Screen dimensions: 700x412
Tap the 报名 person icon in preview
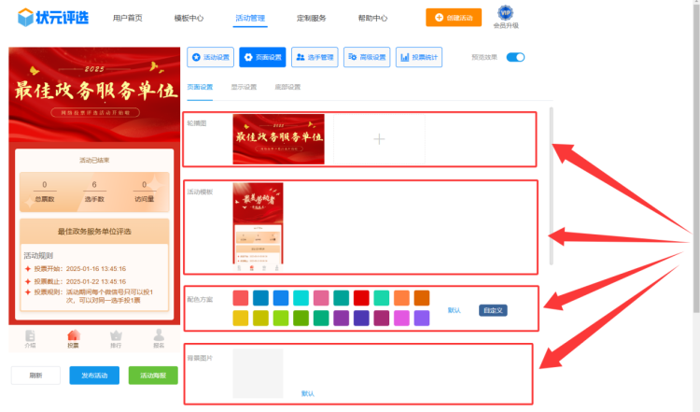coord(159,338)
